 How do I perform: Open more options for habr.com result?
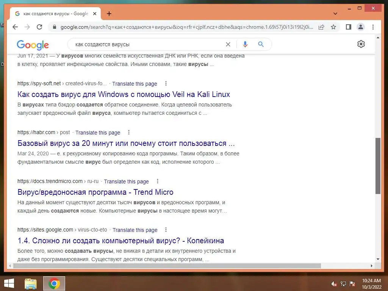pos(129,132)
